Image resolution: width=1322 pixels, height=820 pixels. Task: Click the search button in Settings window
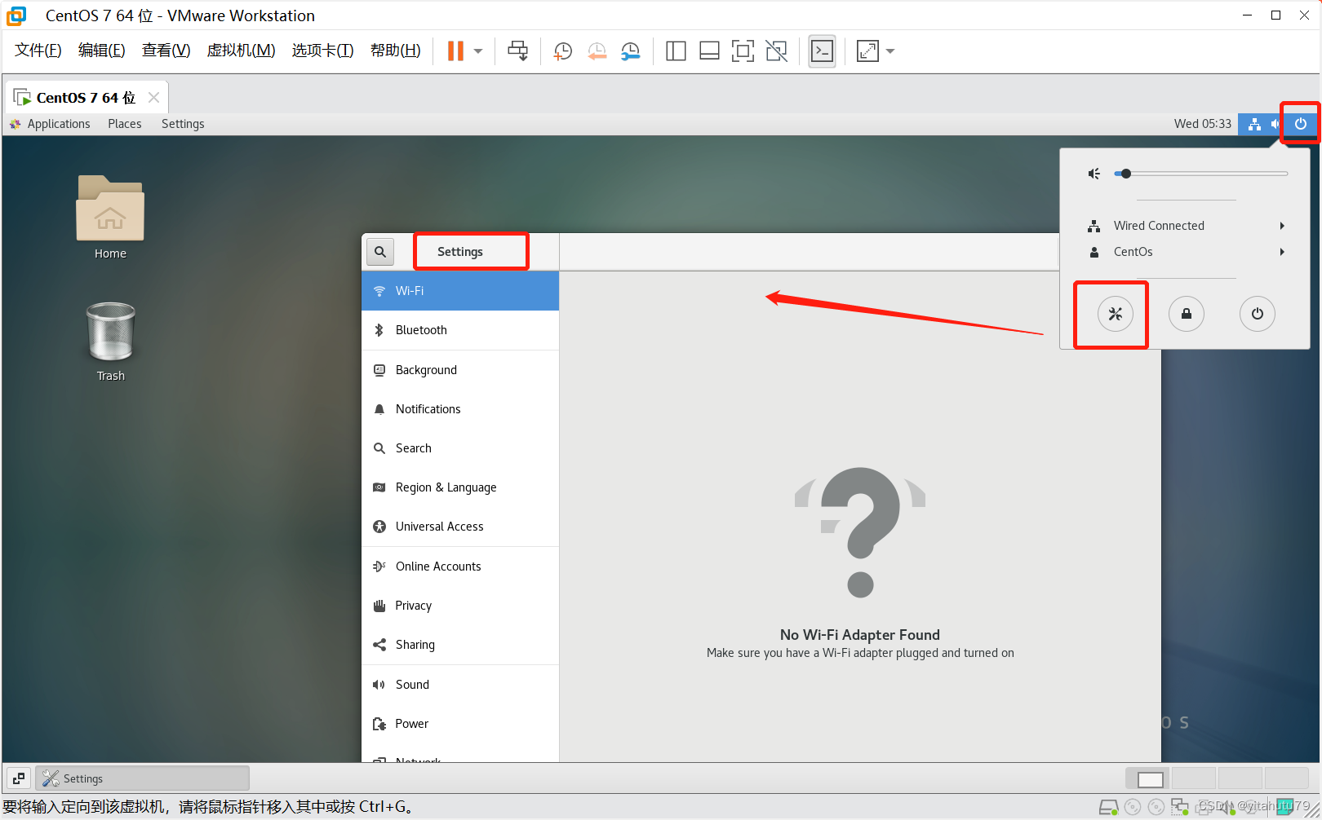(380, 252)
